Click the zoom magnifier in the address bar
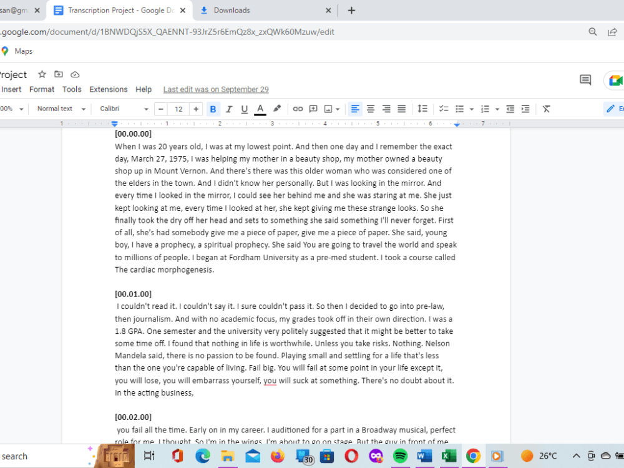Viewport: 624px width, 468px height. [x=593, y=32]
